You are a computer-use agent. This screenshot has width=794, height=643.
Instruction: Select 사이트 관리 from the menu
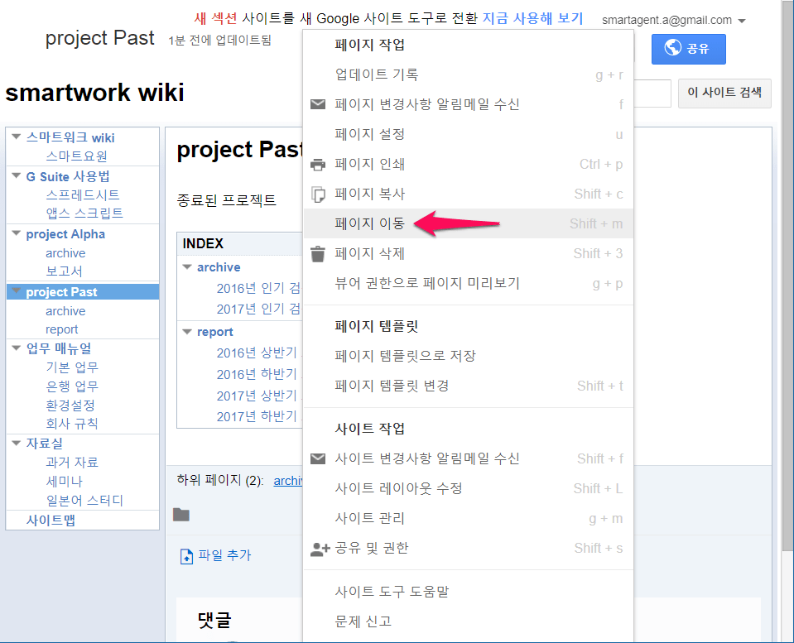[x=369, y=518]
